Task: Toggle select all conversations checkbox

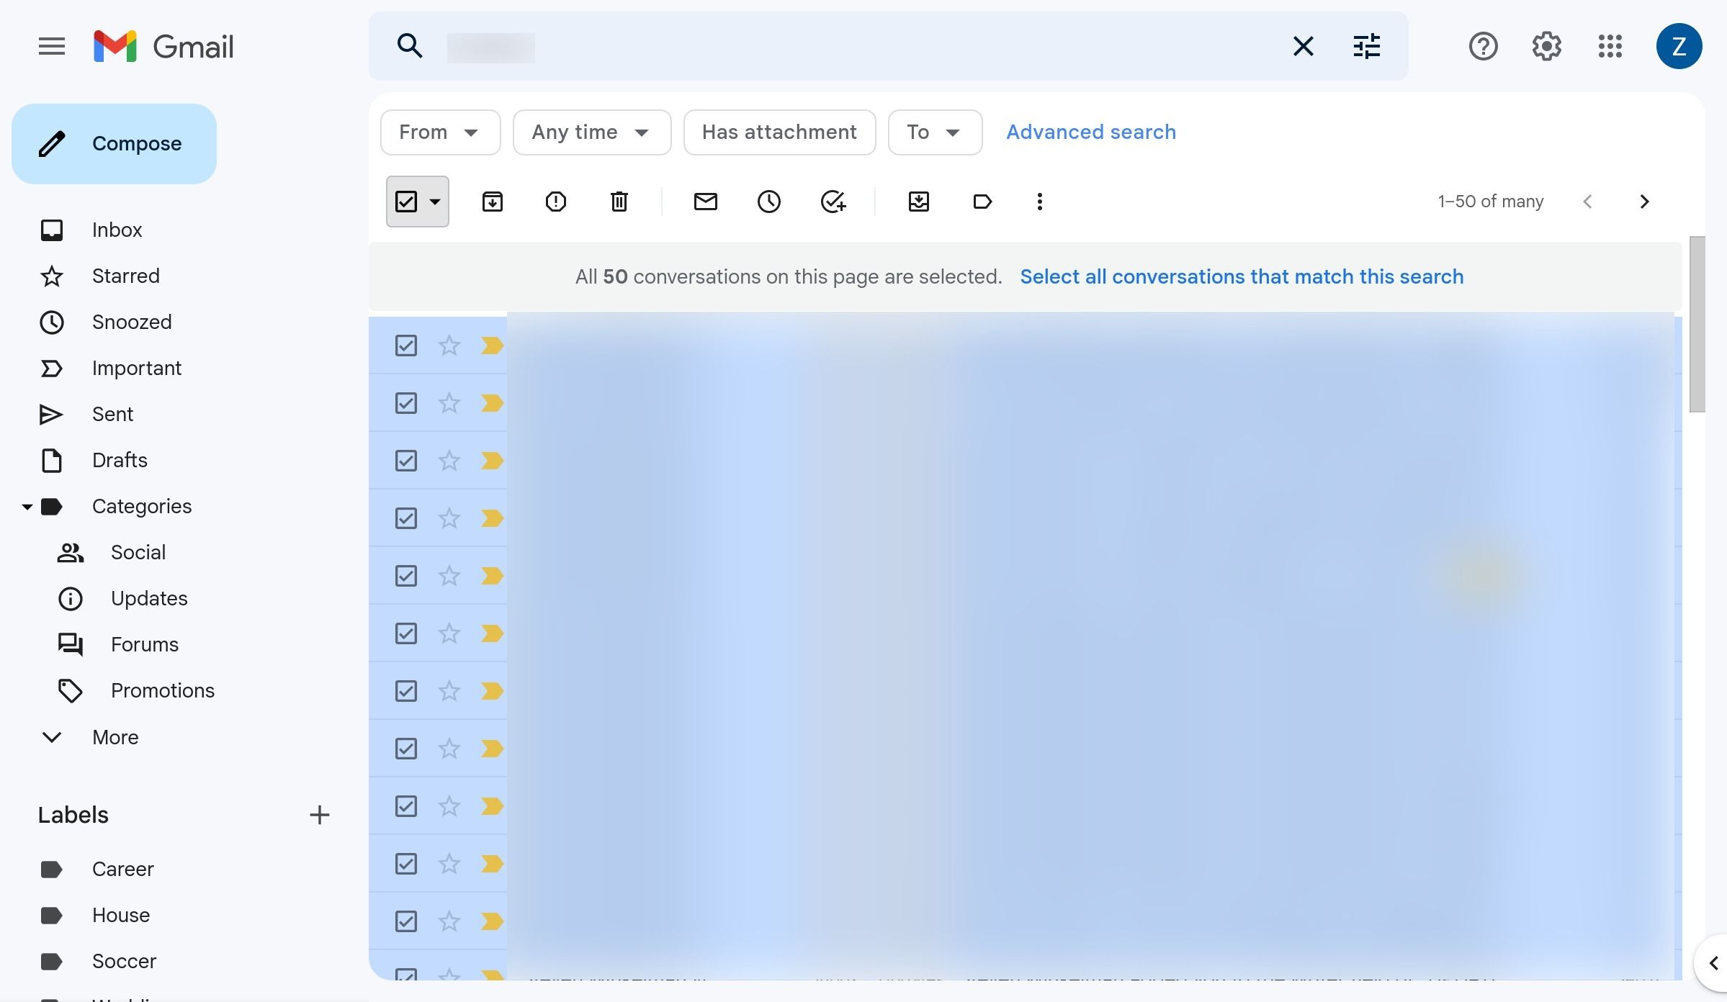Action: click(405, 200)
